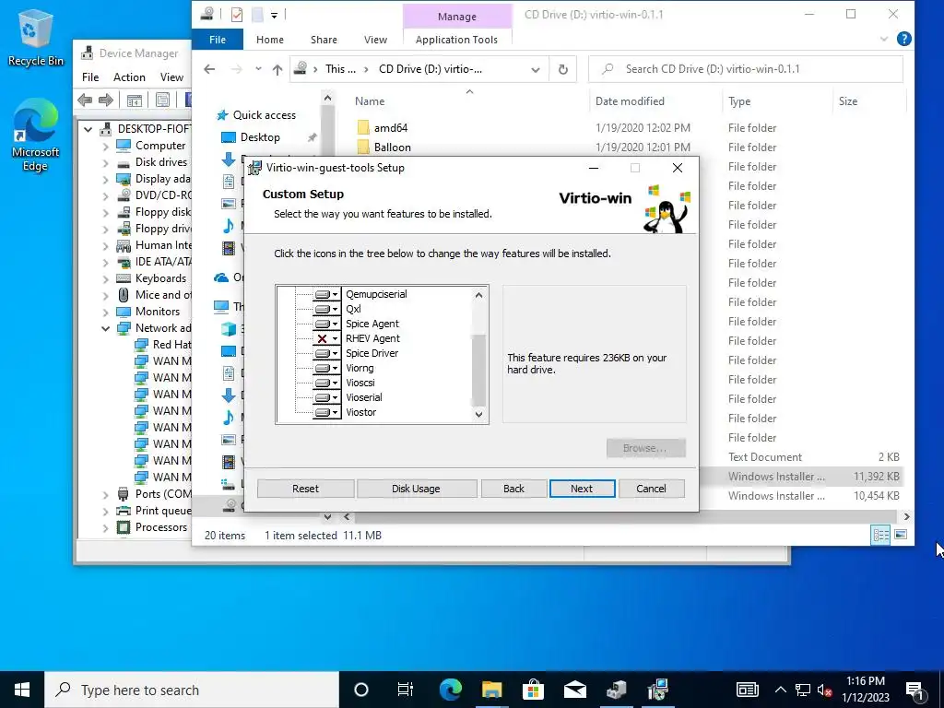Viewport: 944px width, 708px height.
Task: Open File Explorer help icon
Action: click(903, 39)
